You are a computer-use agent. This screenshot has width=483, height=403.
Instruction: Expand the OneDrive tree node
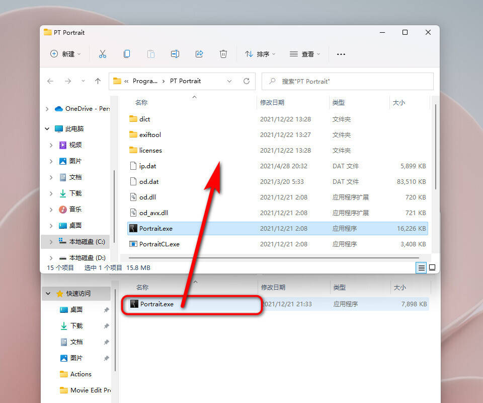[48, 109]
